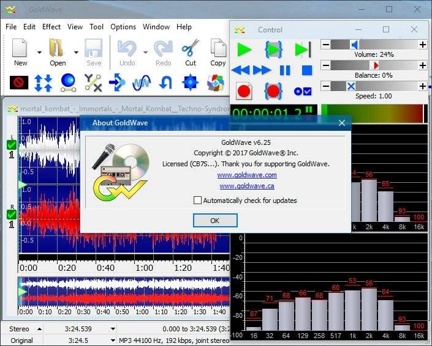432x346 pixels.
Task: Open the 3:24.5 original length dropdown
Action: (113, 340)
